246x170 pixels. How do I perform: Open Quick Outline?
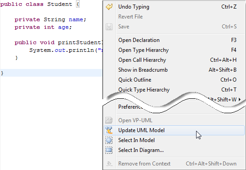(174, 80)
